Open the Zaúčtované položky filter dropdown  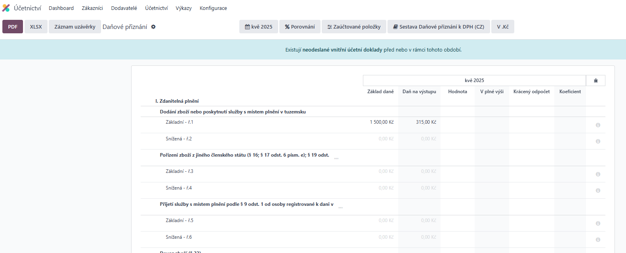click(x=354, y=27)
